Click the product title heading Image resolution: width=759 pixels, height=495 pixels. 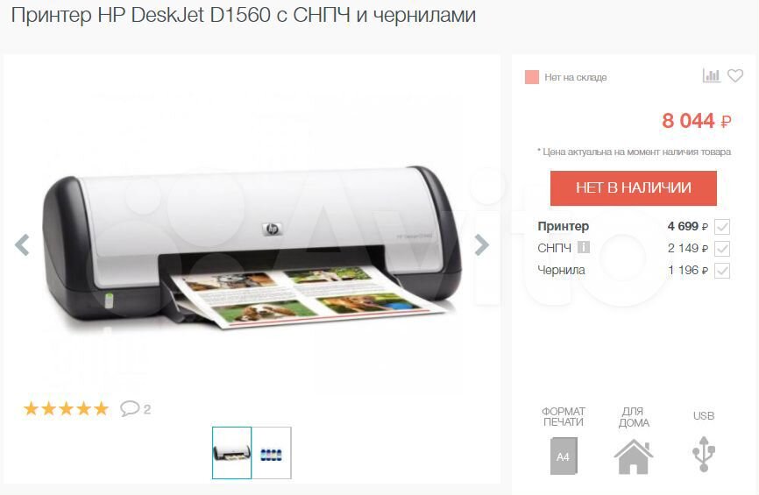(x=244, y=15)
